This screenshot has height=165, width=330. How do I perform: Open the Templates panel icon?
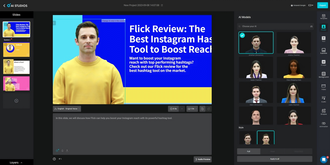tap(324, 17)
